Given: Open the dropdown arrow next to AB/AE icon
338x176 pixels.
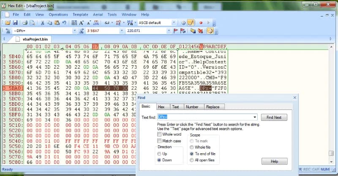Looking at the screenshot, I should (x=124, y=23).
